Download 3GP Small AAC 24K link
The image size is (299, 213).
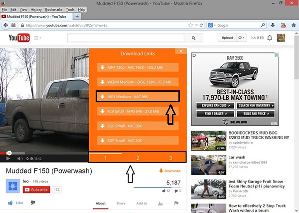point(138,141)
